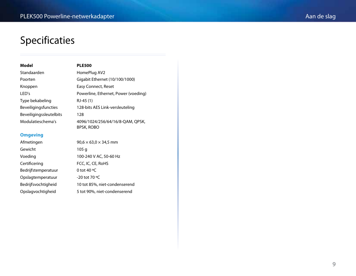This screenshot has width=356, height=276.
Task: Click the 'HomePlug AV2' value
Action: 91,73
